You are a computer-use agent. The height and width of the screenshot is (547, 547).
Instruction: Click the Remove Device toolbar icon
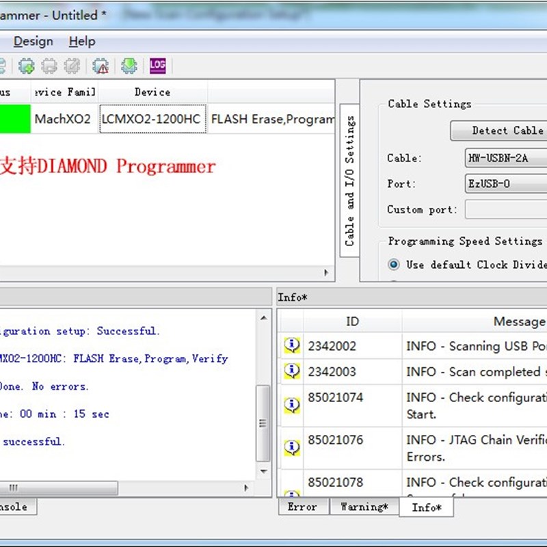pyautogui.click(x=51, y=65)
